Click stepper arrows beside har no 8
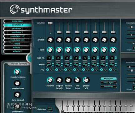135x113 pixels. (x=116, y=58)
